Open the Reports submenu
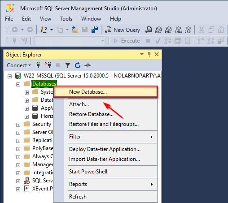This screenshot has width=228, height=203. click(105, 184)
